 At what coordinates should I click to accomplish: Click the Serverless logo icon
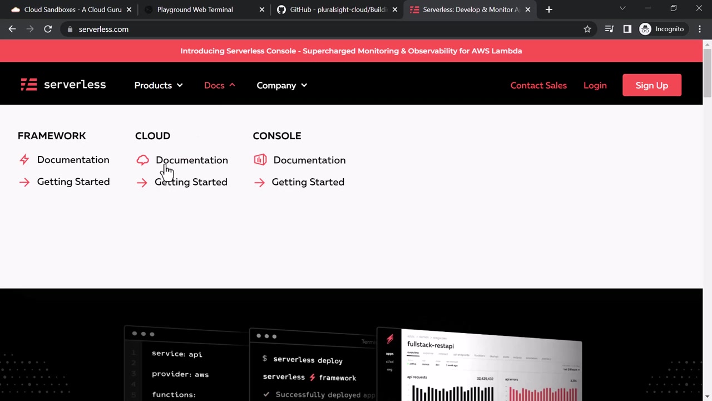point(29,85)
